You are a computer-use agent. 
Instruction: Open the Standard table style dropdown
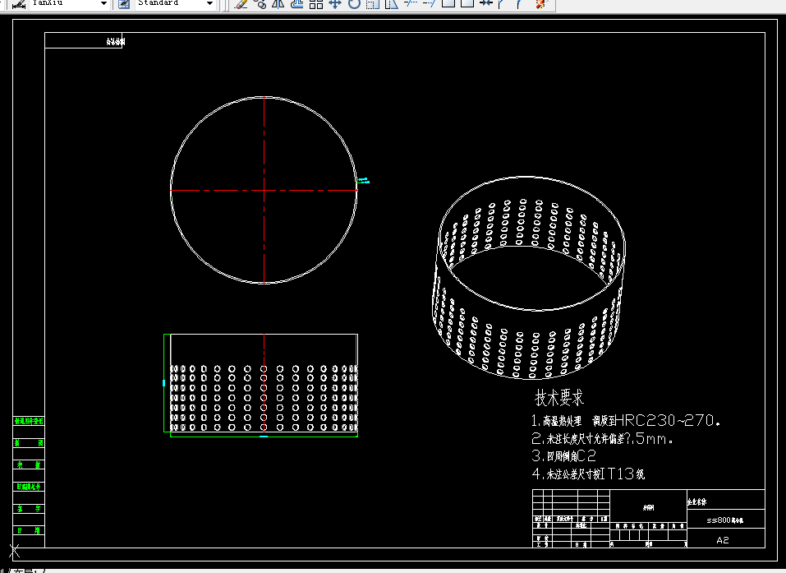point(176,3)
